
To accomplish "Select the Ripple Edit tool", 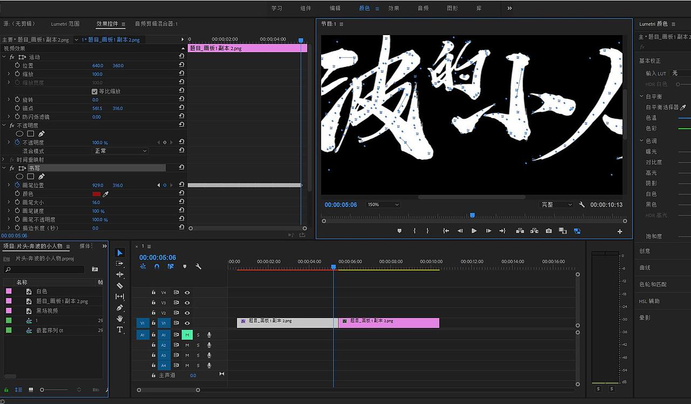I will pos(120,275).
